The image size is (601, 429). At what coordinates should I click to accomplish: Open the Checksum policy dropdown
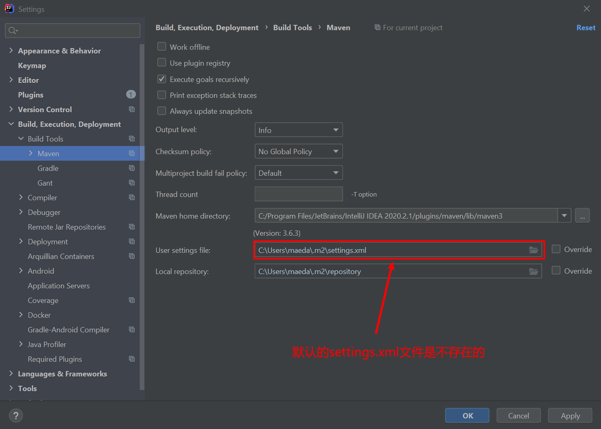(x=298, y=151)
